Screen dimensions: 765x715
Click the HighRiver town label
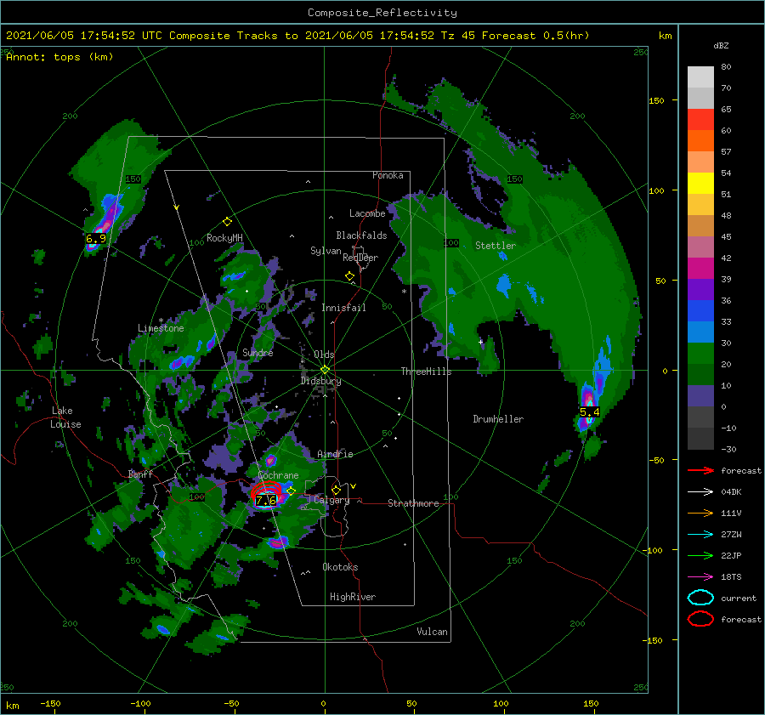pyautogui.click(x=353, y=597)
